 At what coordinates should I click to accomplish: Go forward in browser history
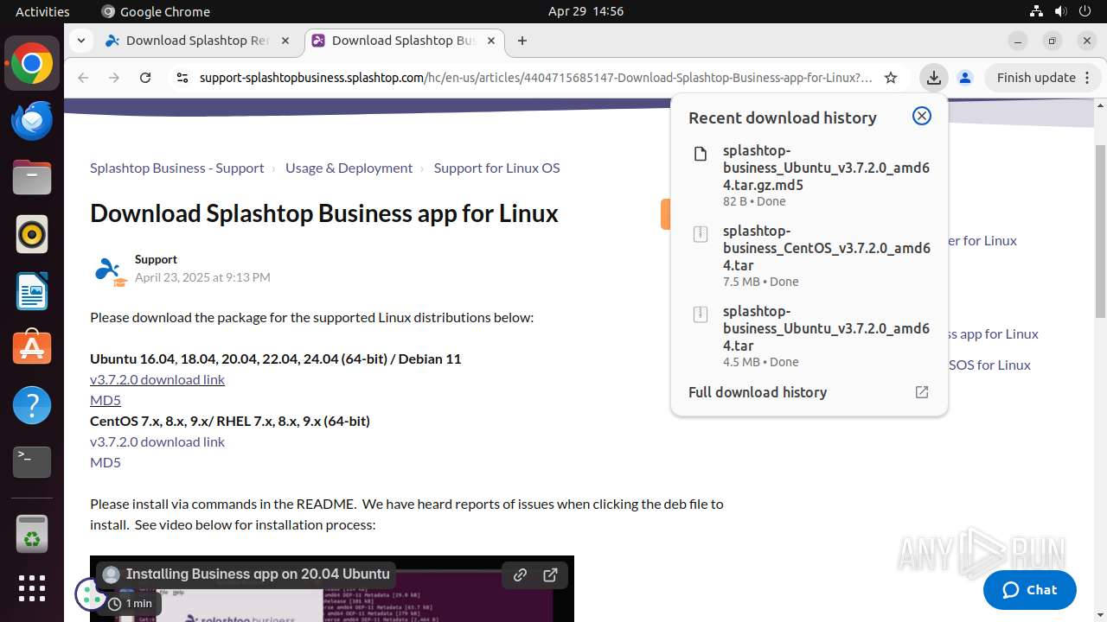[x=114, y=78]
